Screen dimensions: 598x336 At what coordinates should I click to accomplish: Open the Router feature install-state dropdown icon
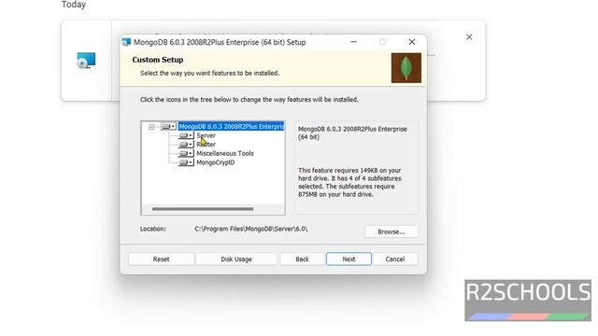pos(186,145)
